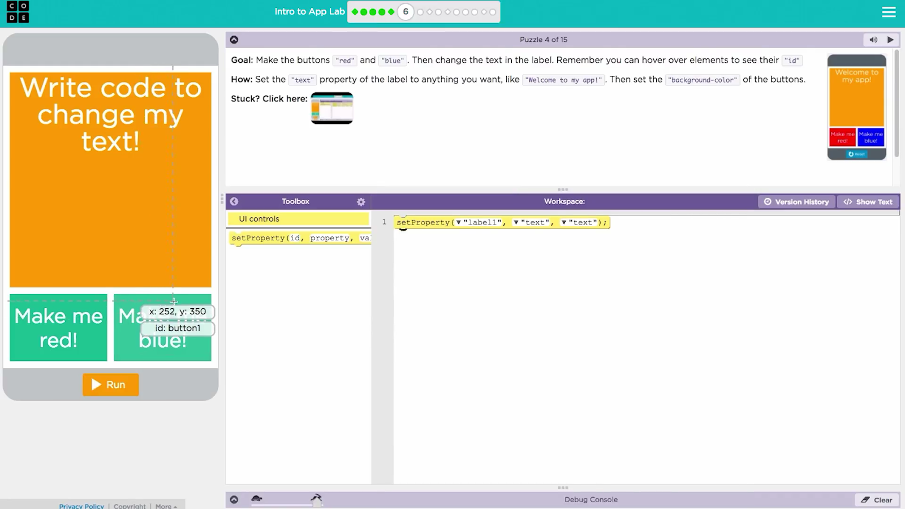This screenshot has height=509, width=905.
Task: Open the "label1" id dropdown in setProperty
Action: click(458, 223)
